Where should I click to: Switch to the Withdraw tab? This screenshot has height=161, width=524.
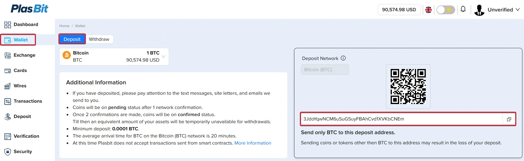click(99, 39)
